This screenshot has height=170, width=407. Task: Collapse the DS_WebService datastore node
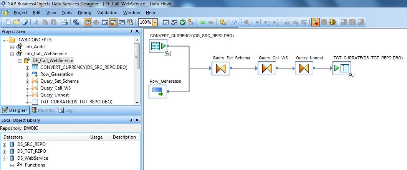(x=4, y=159)
